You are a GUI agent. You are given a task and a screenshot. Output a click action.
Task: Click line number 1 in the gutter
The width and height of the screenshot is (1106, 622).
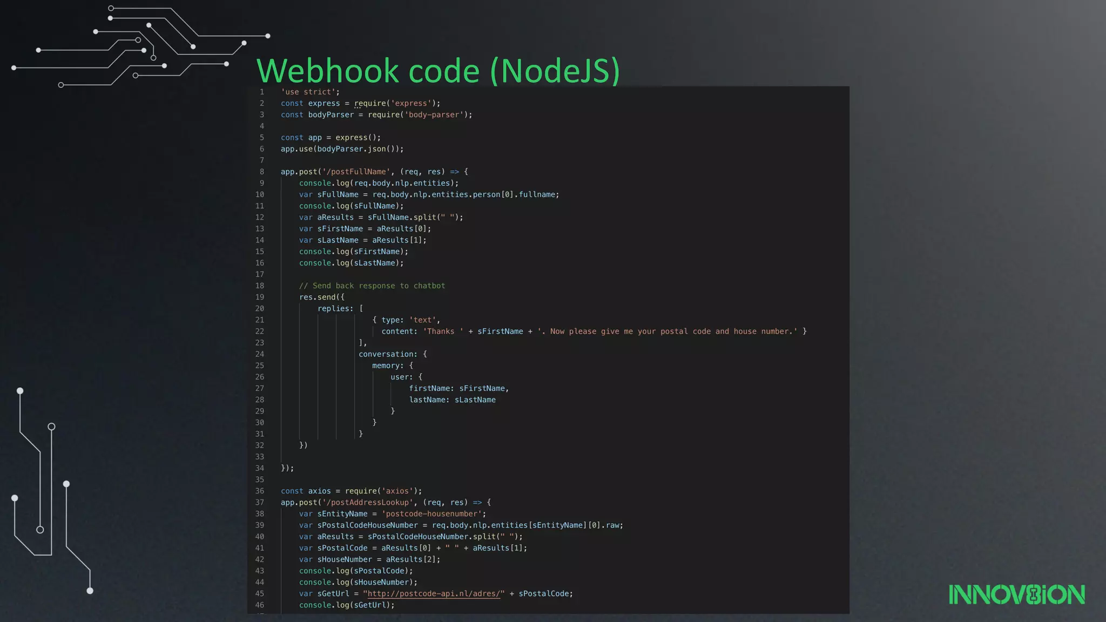262,92
